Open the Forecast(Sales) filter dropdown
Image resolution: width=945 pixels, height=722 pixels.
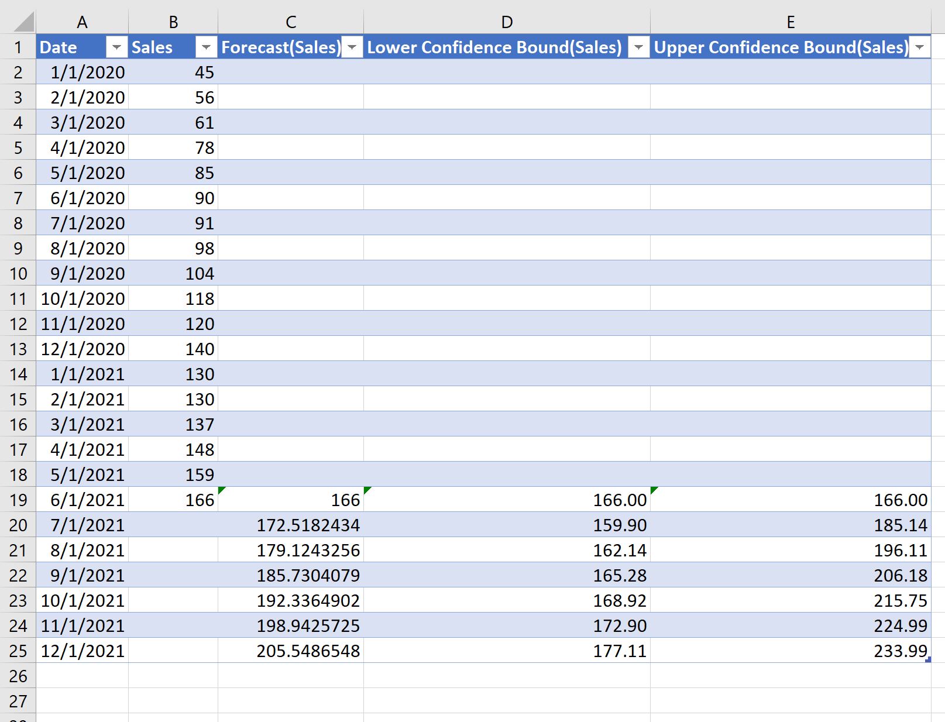[352, 47]
